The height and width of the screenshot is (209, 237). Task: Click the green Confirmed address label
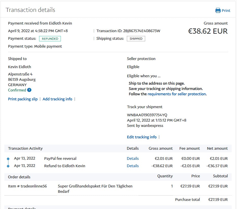click(17, 90)
